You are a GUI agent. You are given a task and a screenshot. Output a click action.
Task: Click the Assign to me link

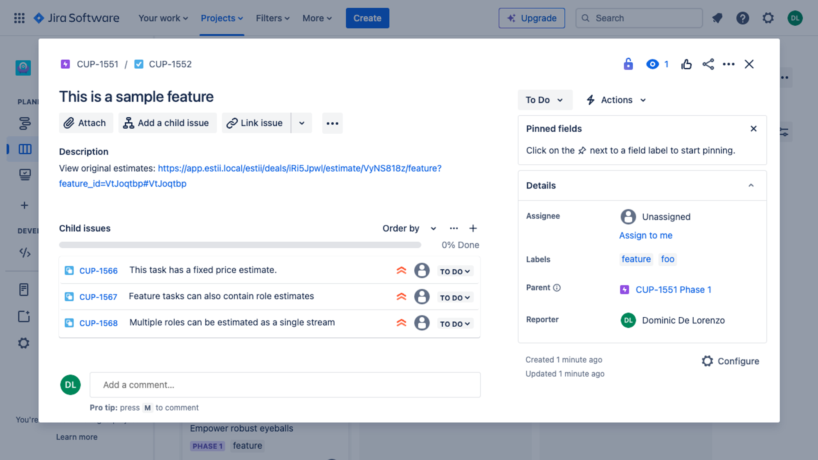(645, 236)
